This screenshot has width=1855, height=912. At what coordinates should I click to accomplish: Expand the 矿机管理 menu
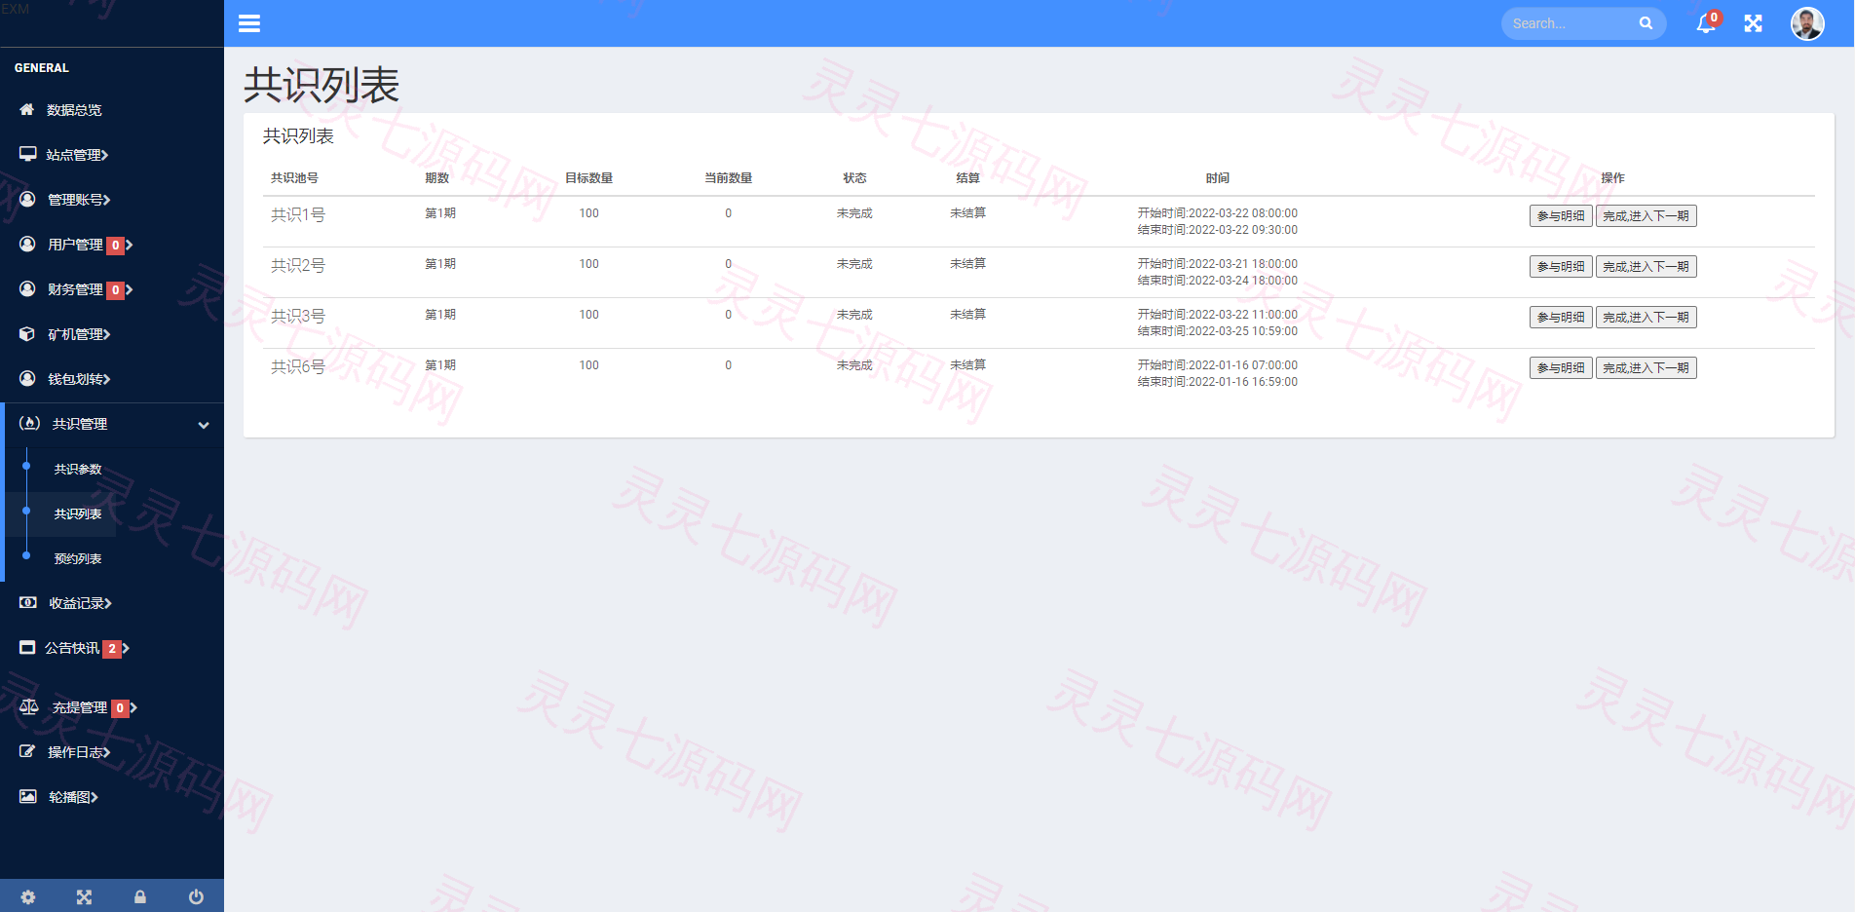tap(112, 333)
